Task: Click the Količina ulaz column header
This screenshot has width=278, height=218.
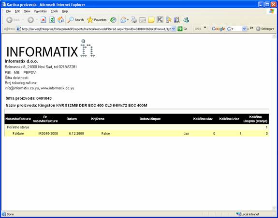Action: pos(203,119)
